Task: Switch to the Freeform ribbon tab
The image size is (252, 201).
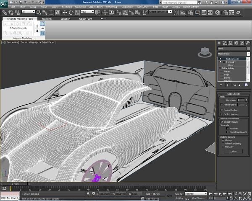Action: tap(47, 19)
